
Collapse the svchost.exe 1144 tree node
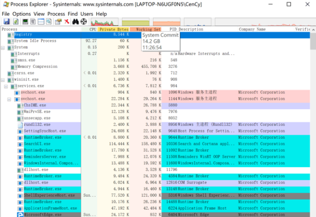tap(9, 99)
